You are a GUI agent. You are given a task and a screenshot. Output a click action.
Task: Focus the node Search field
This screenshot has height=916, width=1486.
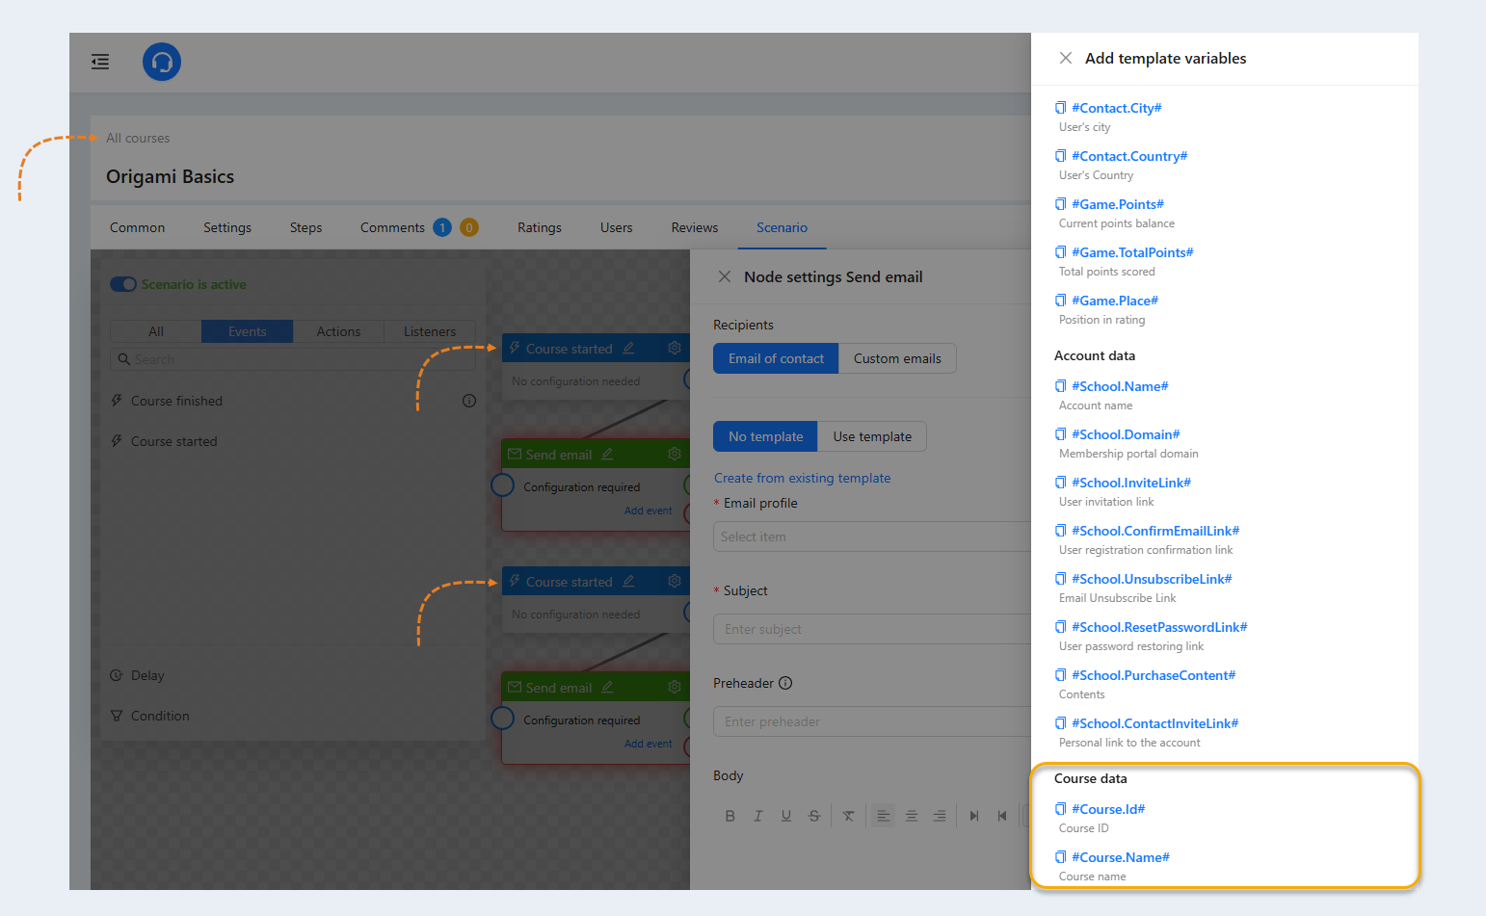tap(293, 359)
